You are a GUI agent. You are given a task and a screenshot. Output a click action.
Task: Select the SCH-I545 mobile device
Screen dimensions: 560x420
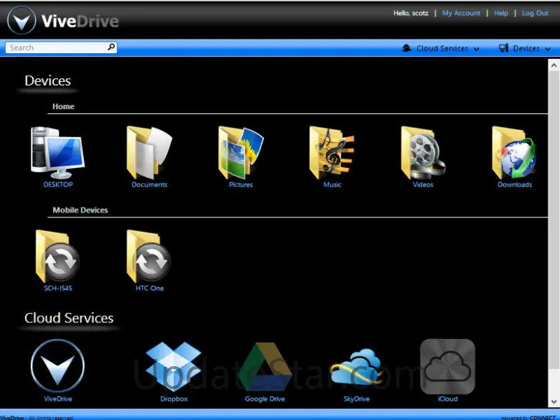point(57,256)
